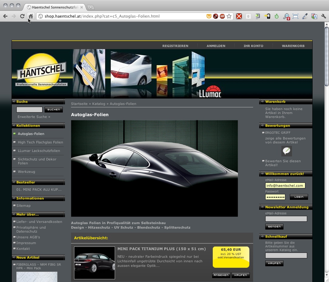Click the green monitor extension icon

(257, 16)
